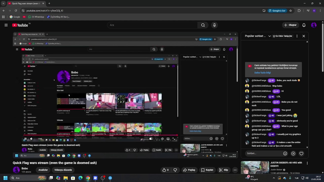Open File Explorer from the taskbar
The width and height of the screenshot is (324, 182).
pos(66,178)
